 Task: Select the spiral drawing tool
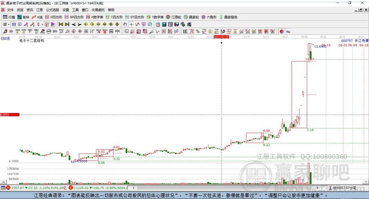tap(36, 32)
